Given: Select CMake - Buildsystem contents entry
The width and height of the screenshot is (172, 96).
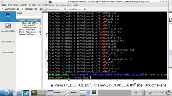Looking at the screenshot, I should (x=28, y=21).
